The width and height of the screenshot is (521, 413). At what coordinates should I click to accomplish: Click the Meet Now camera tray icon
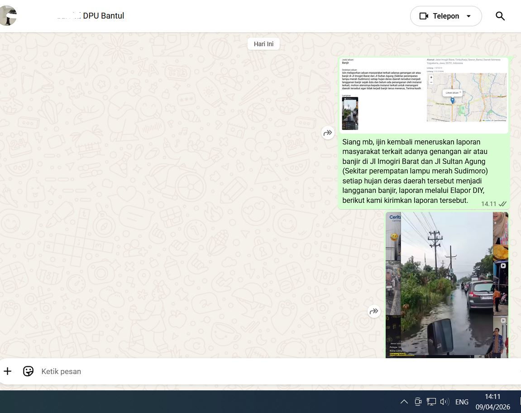coord(418,402)
